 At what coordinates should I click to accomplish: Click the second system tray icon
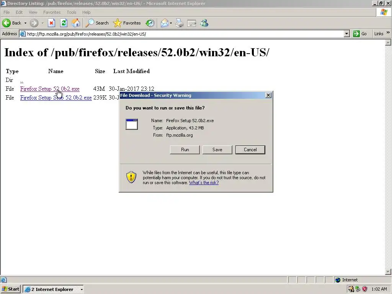pos(358,289)
